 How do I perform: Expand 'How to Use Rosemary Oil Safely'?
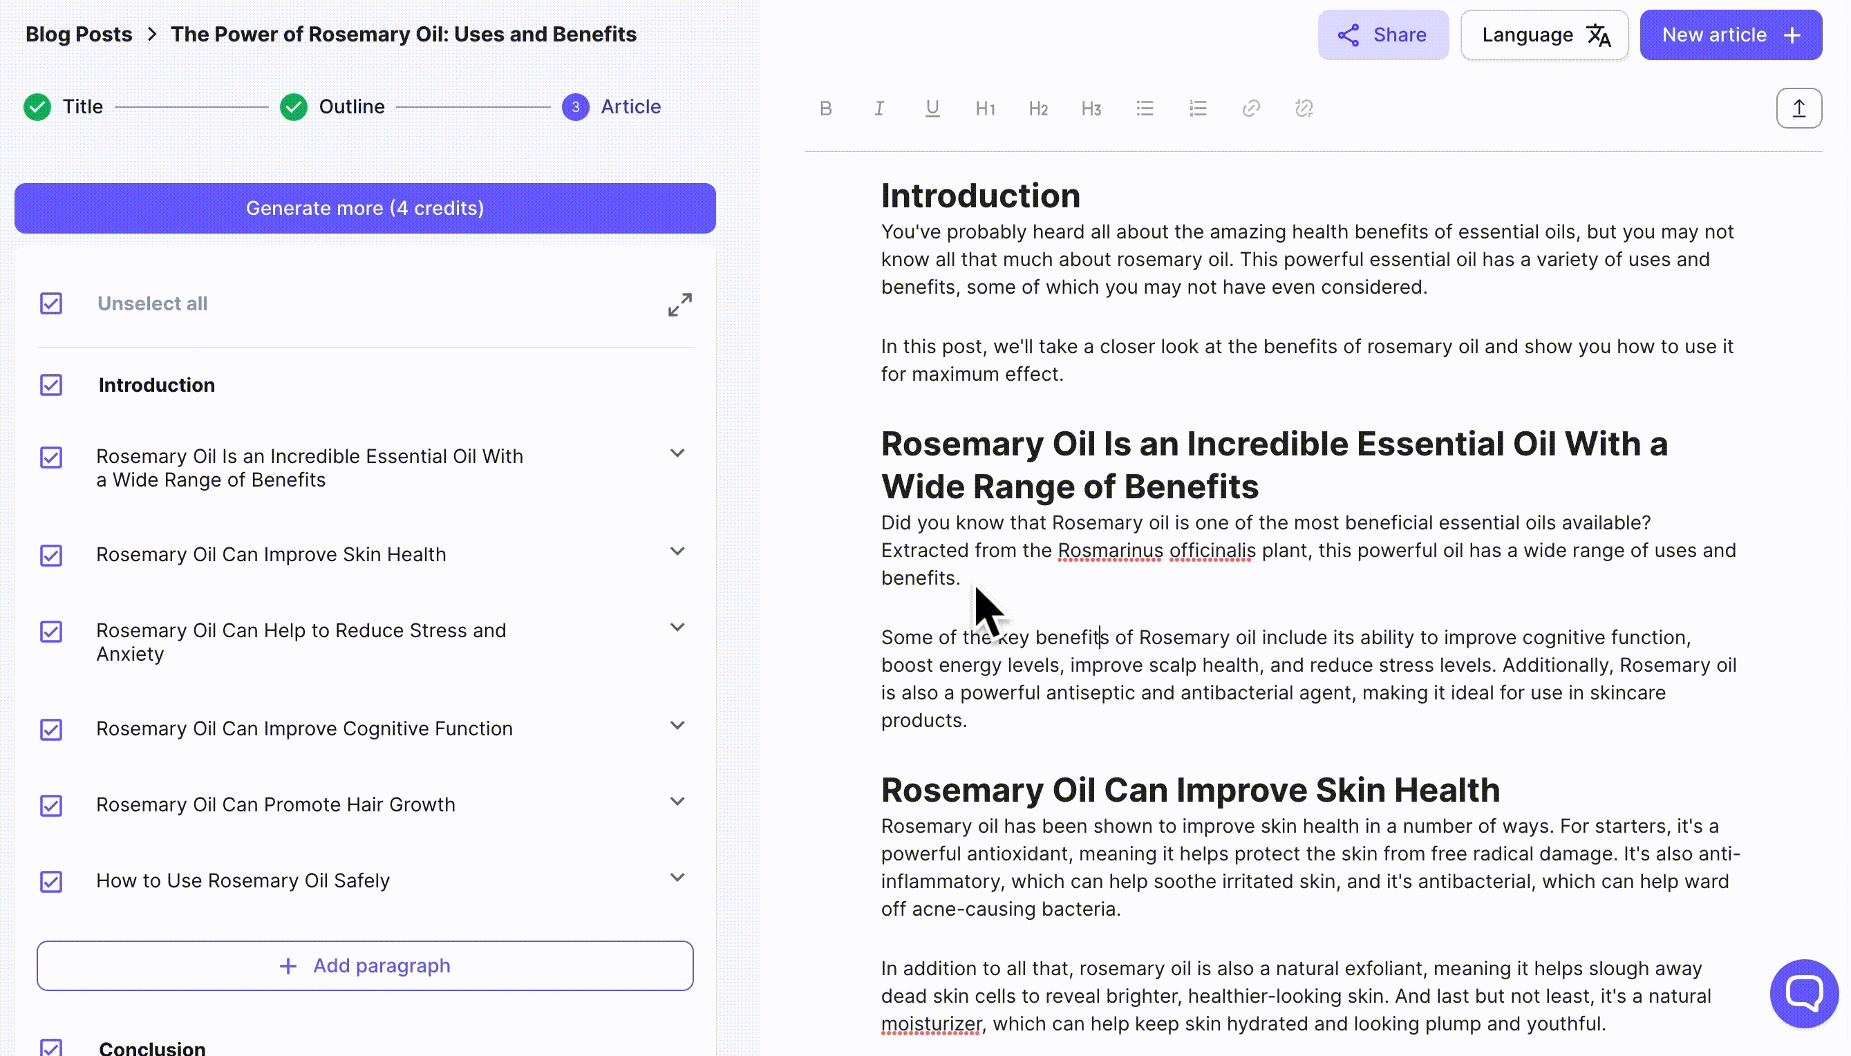coord(677,876)
